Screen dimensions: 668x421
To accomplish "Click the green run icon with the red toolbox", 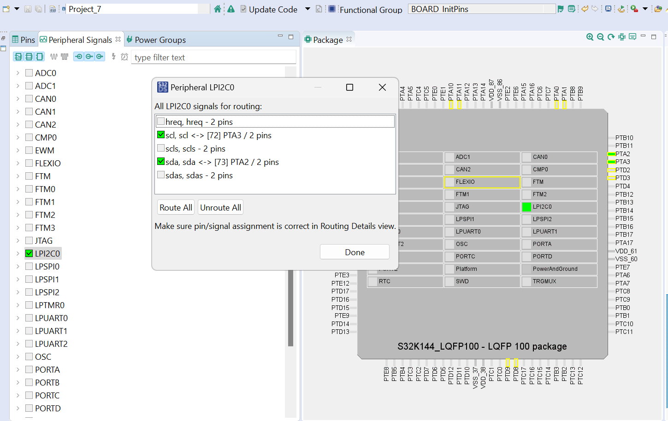I will pos(634,9).
